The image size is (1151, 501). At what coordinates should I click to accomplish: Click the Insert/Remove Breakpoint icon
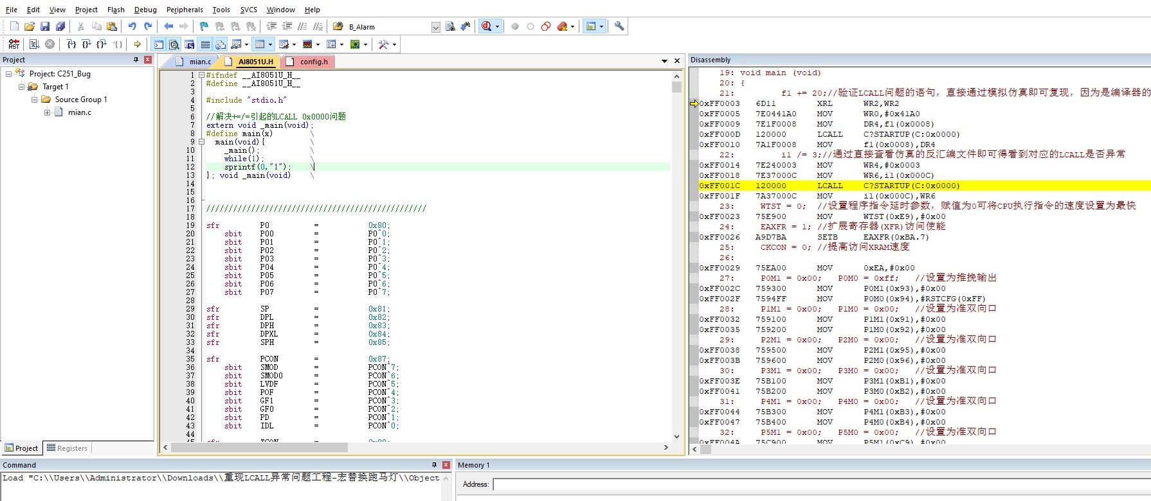click(x=515, y=26)
